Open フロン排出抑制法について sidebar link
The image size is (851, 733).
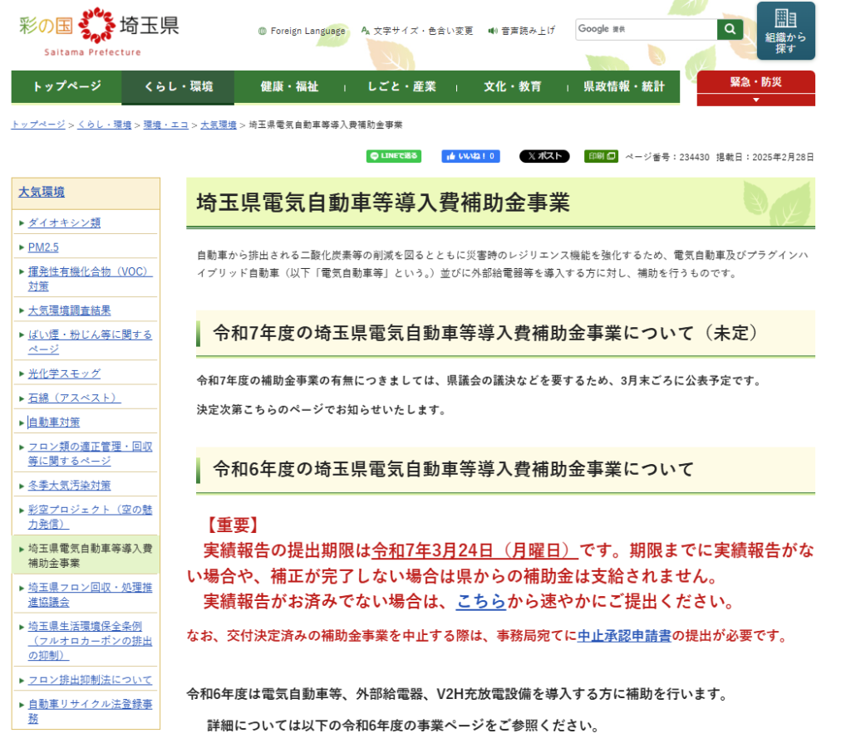(90, 680)
